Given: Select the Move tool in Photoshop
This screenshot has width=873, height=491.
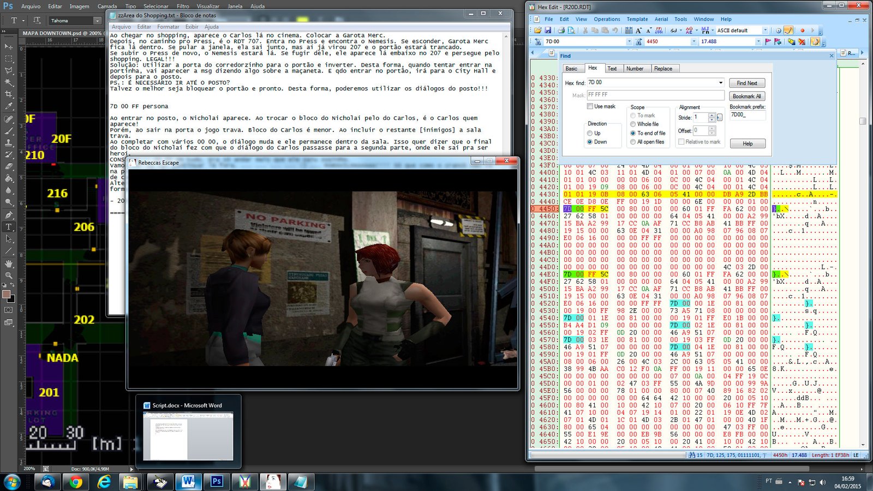Looking at the screenshot, I should pos(9,47).
